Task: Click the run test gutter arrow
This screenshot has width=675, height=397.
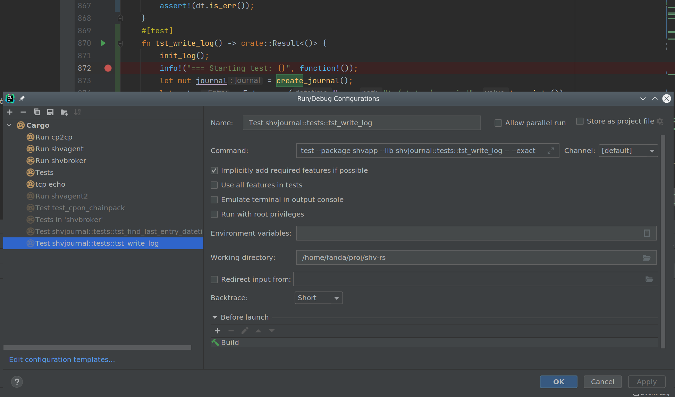Action: tap(103, 43)
